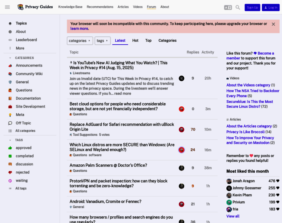
Task: Click the Questions category icon in sidebar
Action: (x=10, y=90)
